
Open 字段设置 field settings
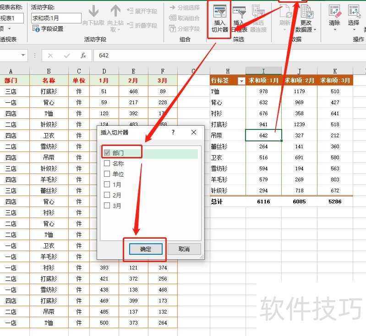pos(48,28)
